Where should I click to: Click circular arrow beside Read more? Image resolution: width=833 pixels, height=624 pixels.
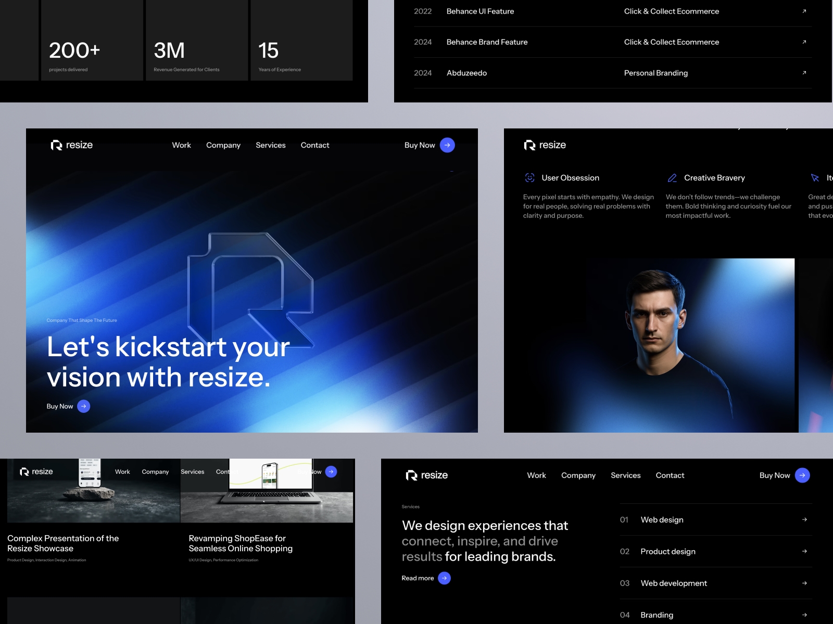444,578
